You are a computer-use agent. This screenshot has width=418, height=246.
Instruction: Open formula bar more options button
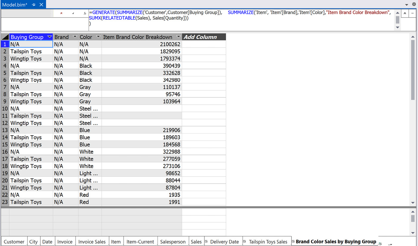[412, 13]
